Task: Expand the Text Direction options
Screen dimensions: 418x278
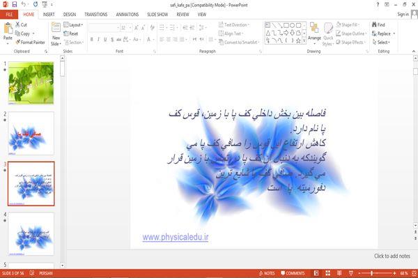Action: click(x=234, y=24)
